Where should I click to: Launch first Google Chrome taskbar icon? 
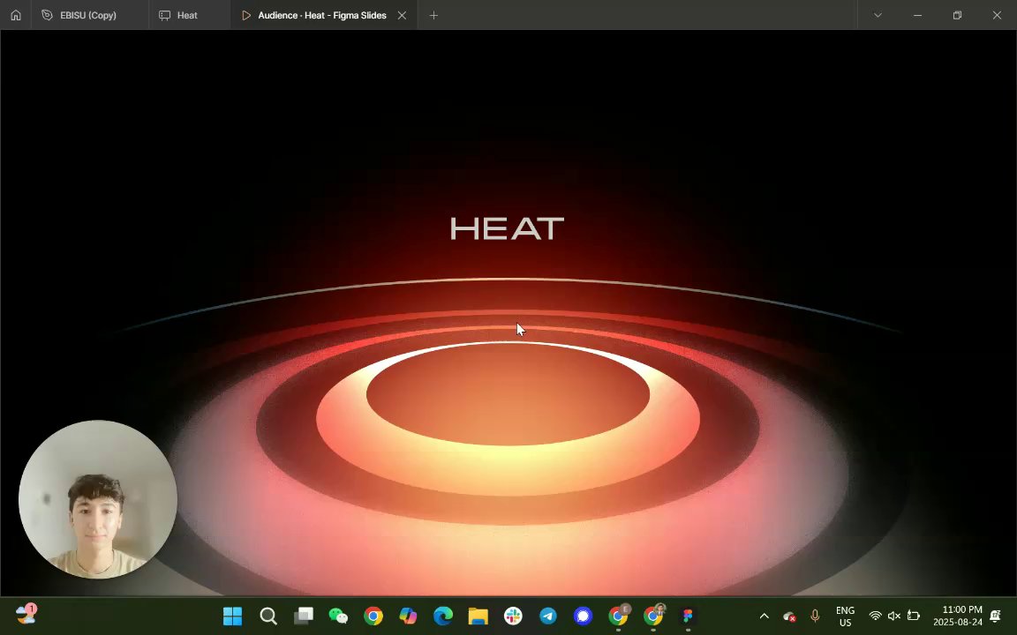373,616
